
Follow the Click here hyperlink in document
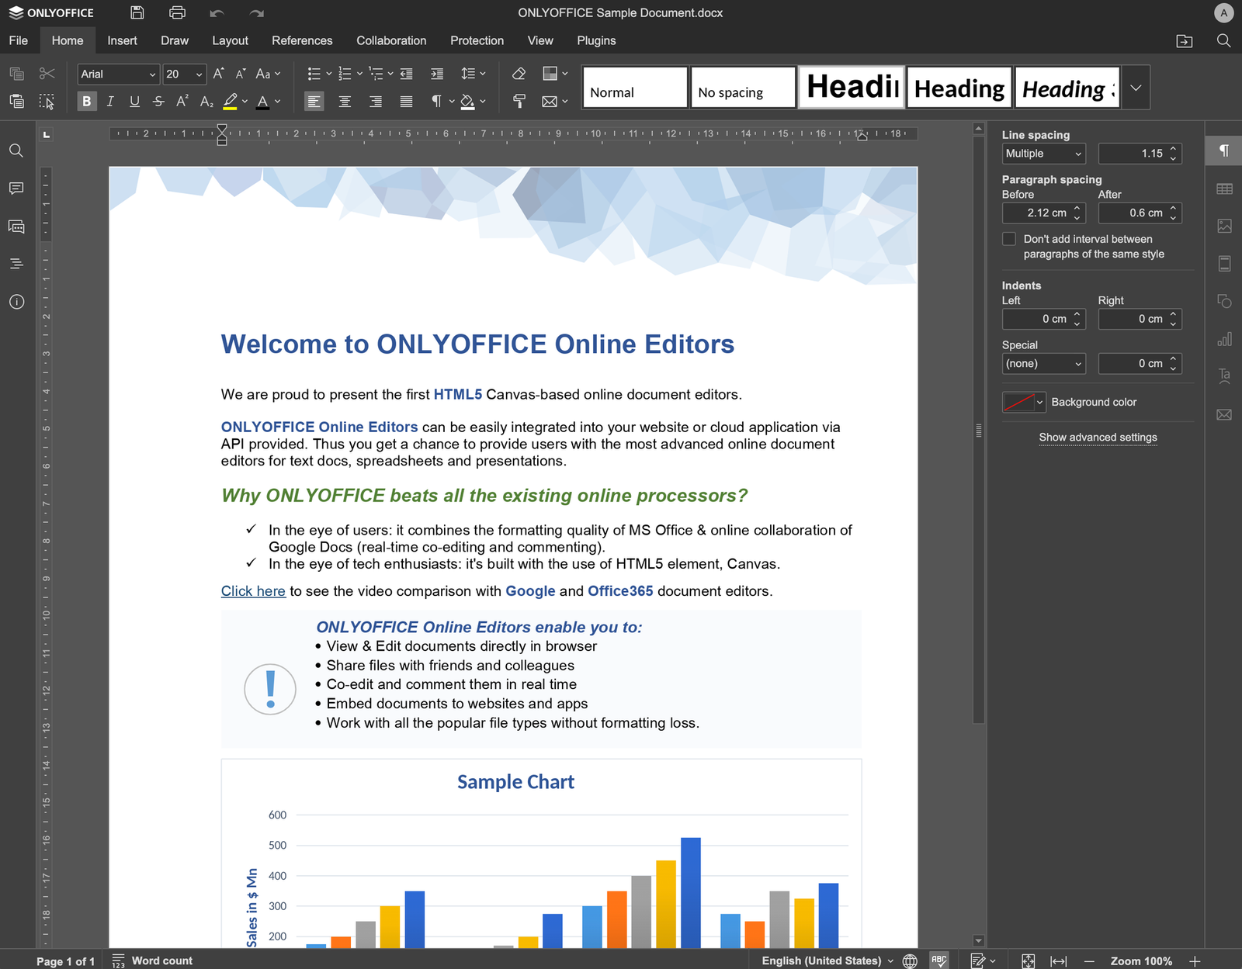pyautogui.click(x=253, y=591)
